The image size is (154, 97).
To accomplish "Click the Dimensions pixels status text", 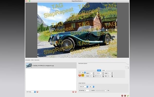I will click(32, 60).
